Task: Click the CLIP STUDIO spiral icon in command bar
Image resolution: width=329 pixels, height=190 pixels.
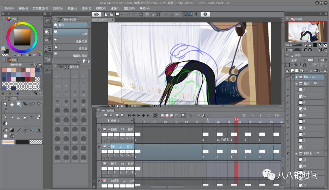Action: tap(97, 14)
